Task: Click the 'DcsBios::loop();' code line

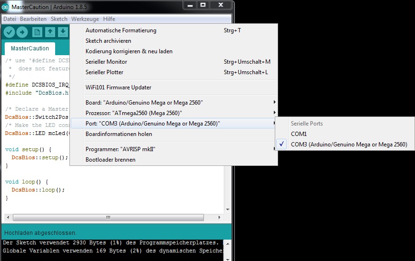Action: pos(38,190)
